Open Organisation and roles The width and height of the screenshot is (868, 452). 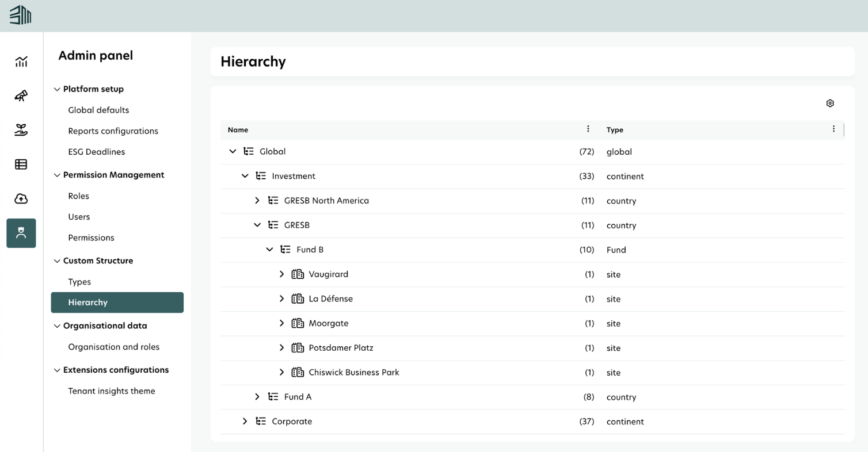tap(114, 347)
